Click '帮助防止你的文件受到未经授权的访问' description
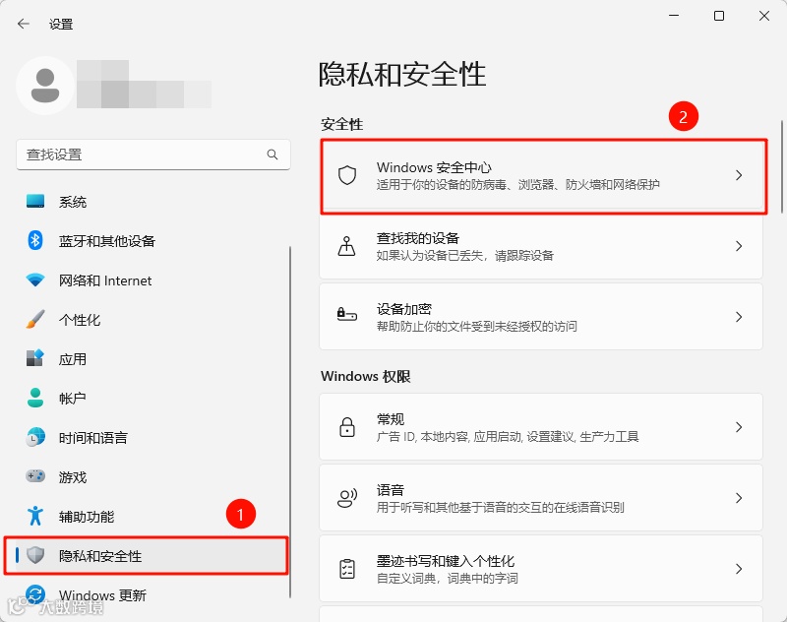787x622 pixels. coord(477,327)
